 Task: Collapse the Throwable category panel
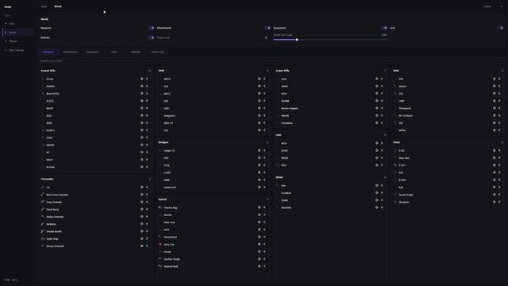tap(150, 179)
